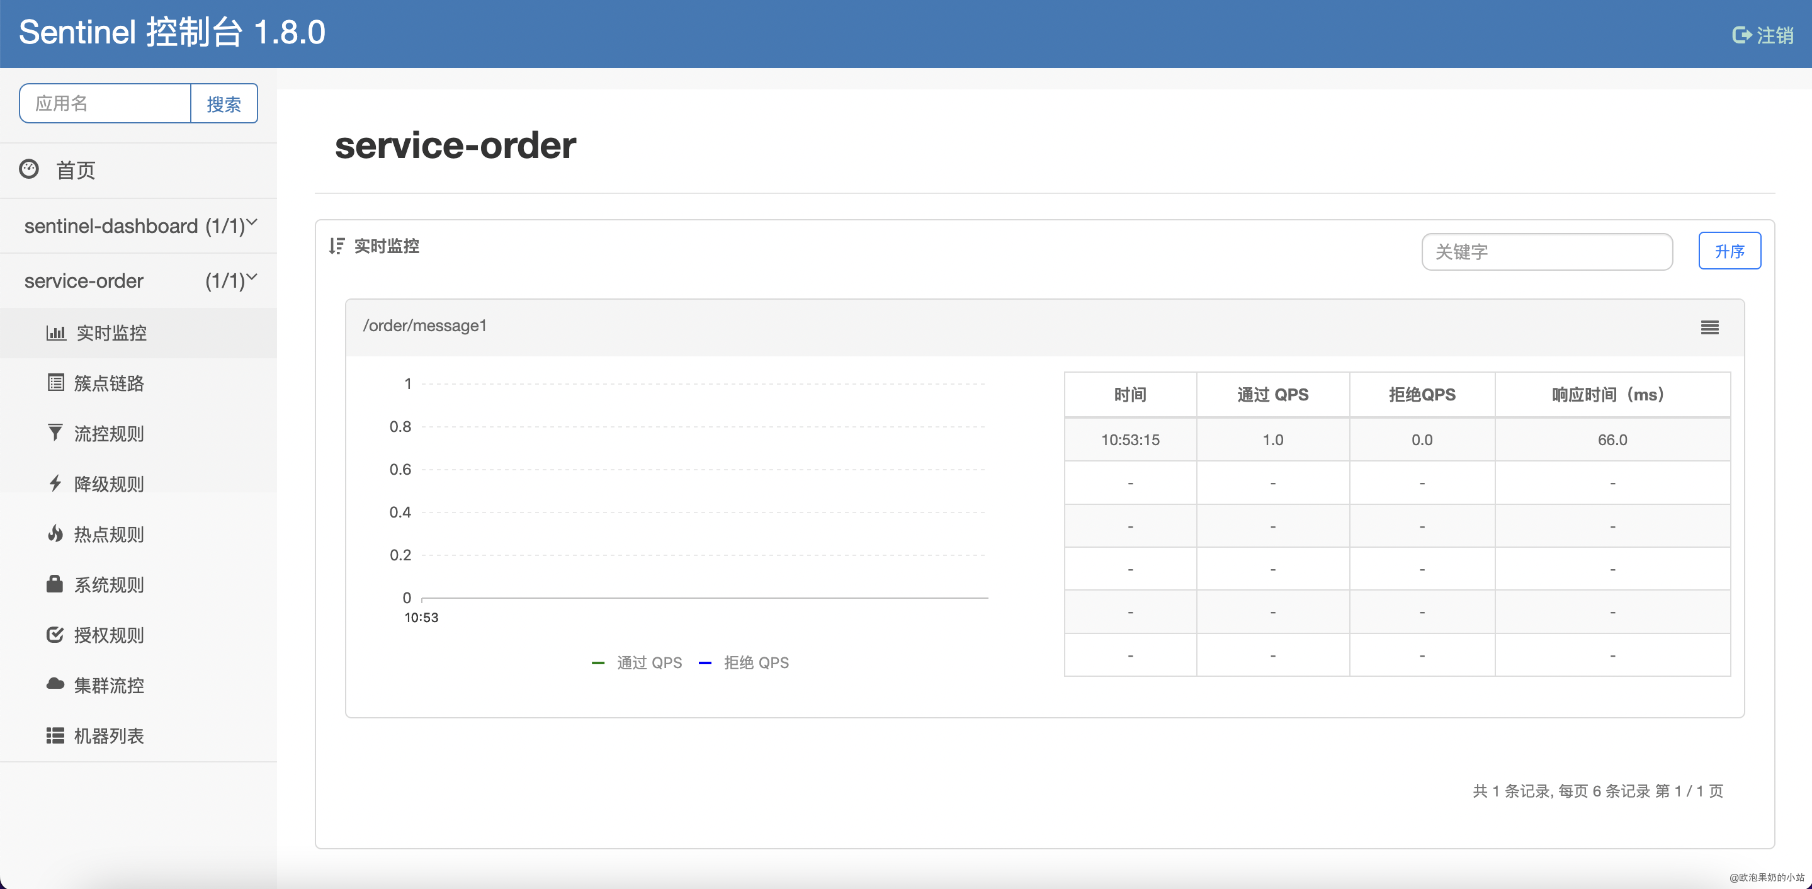Select the sentinel-dashboard (1/1) app entry
Screen dimensions: 1812x889
[x=139, y=226]
